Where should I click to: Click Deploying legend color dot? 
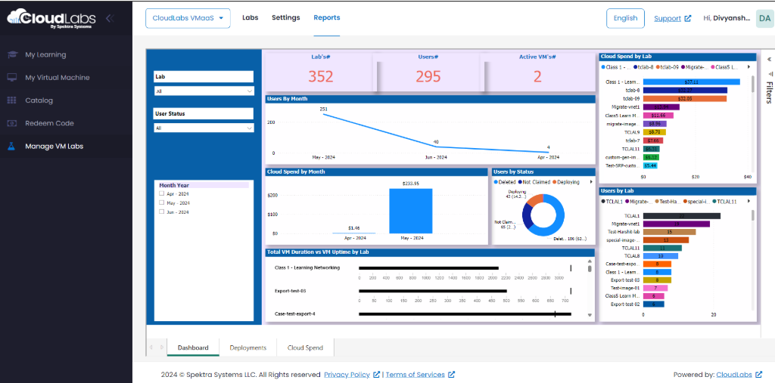coord(555,182)
